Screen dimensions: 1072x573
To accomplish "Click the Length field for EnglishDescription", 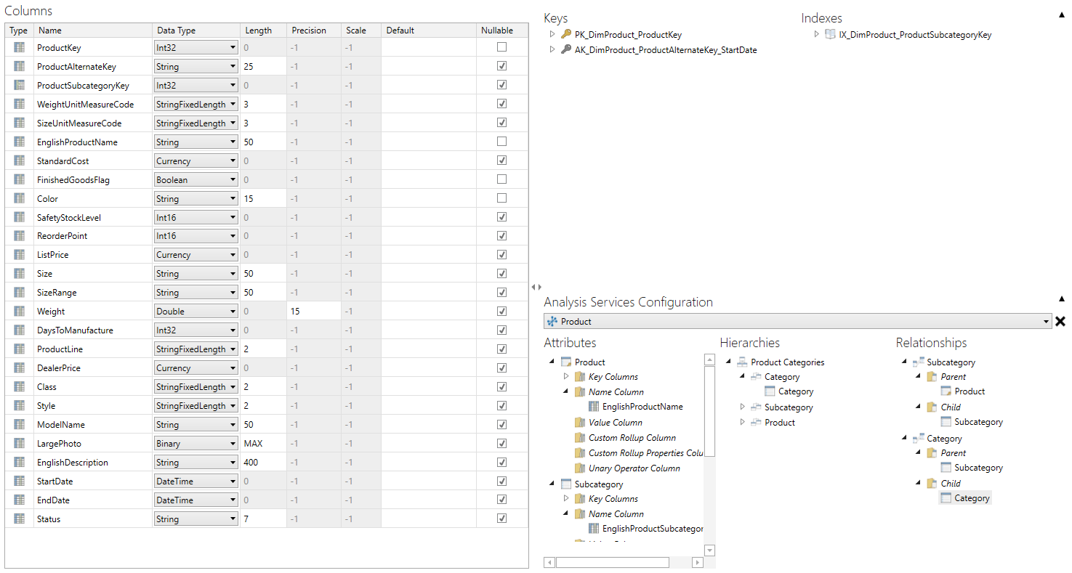I will pos(262,463).
